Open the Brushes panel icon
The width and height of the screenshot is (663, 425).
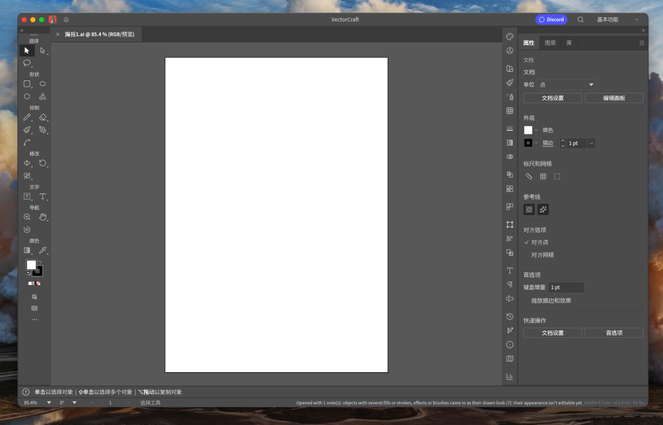pos(510,82)
